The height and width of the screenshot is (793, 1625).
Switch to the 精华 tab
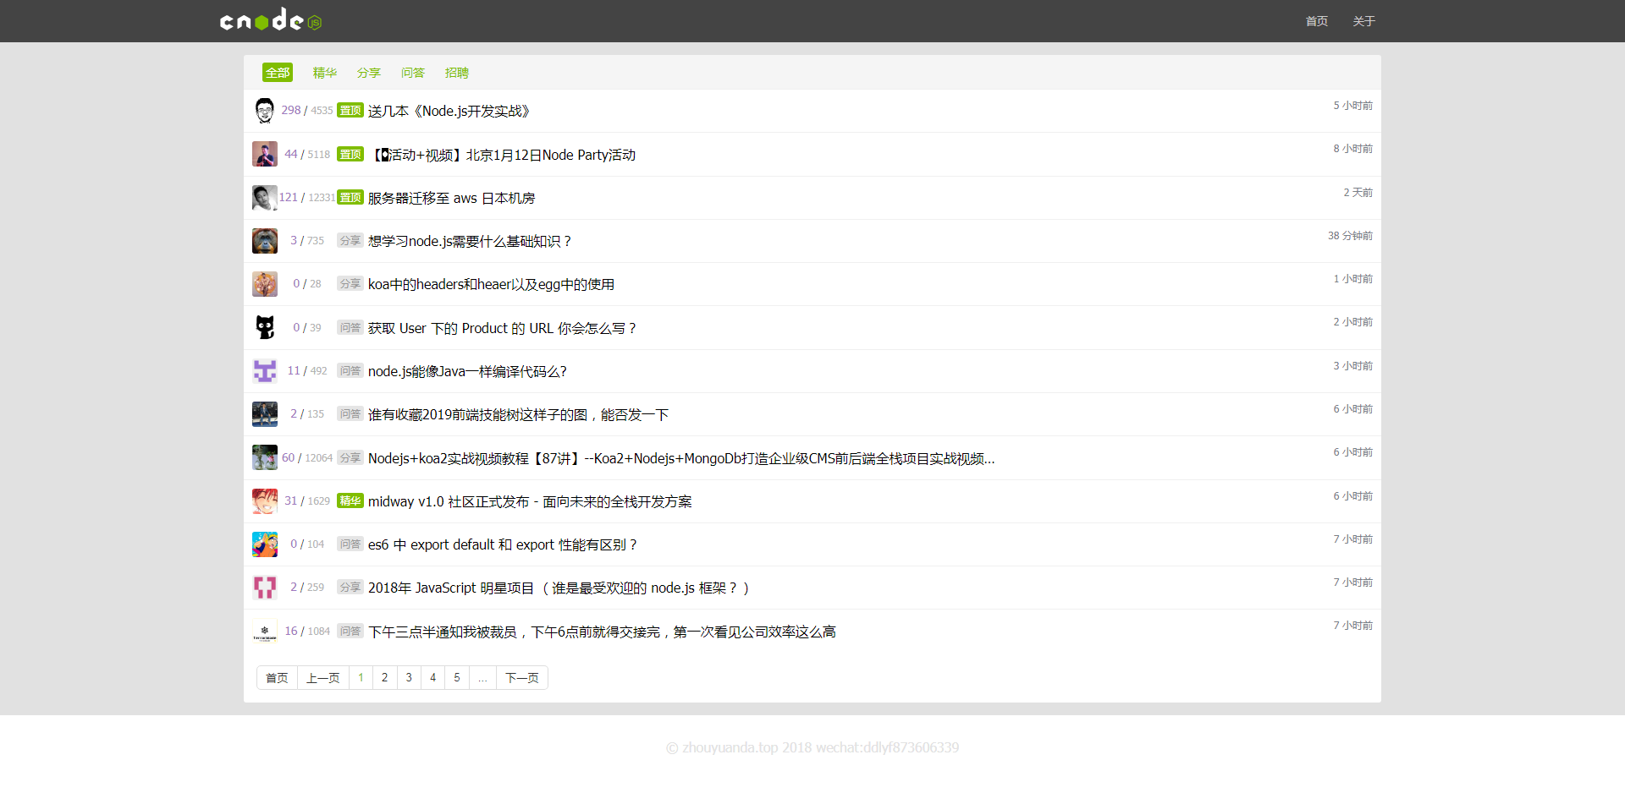pyautogui.click(x=325, y=73)
